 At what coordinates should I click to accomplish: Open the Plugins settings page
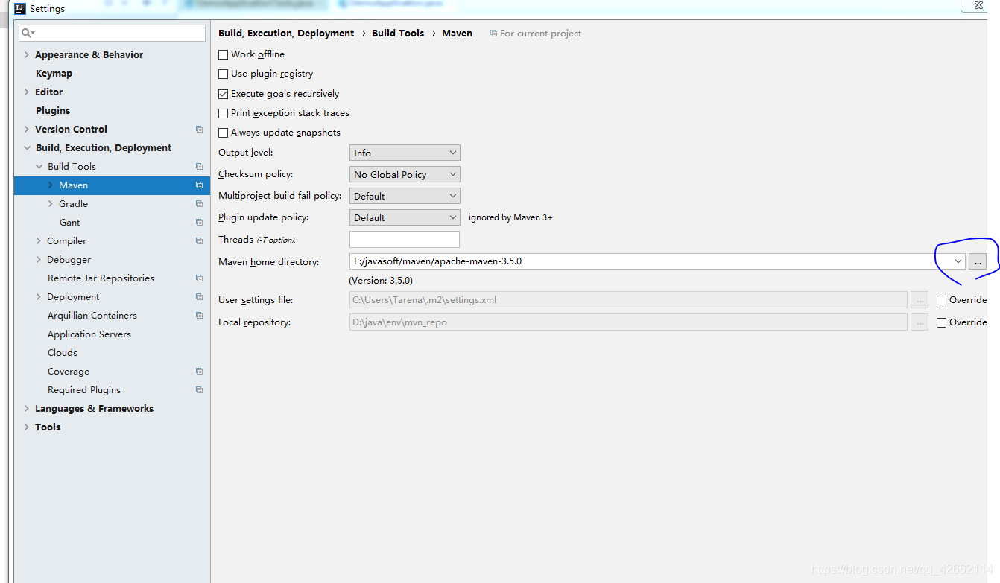pos(53,110)
